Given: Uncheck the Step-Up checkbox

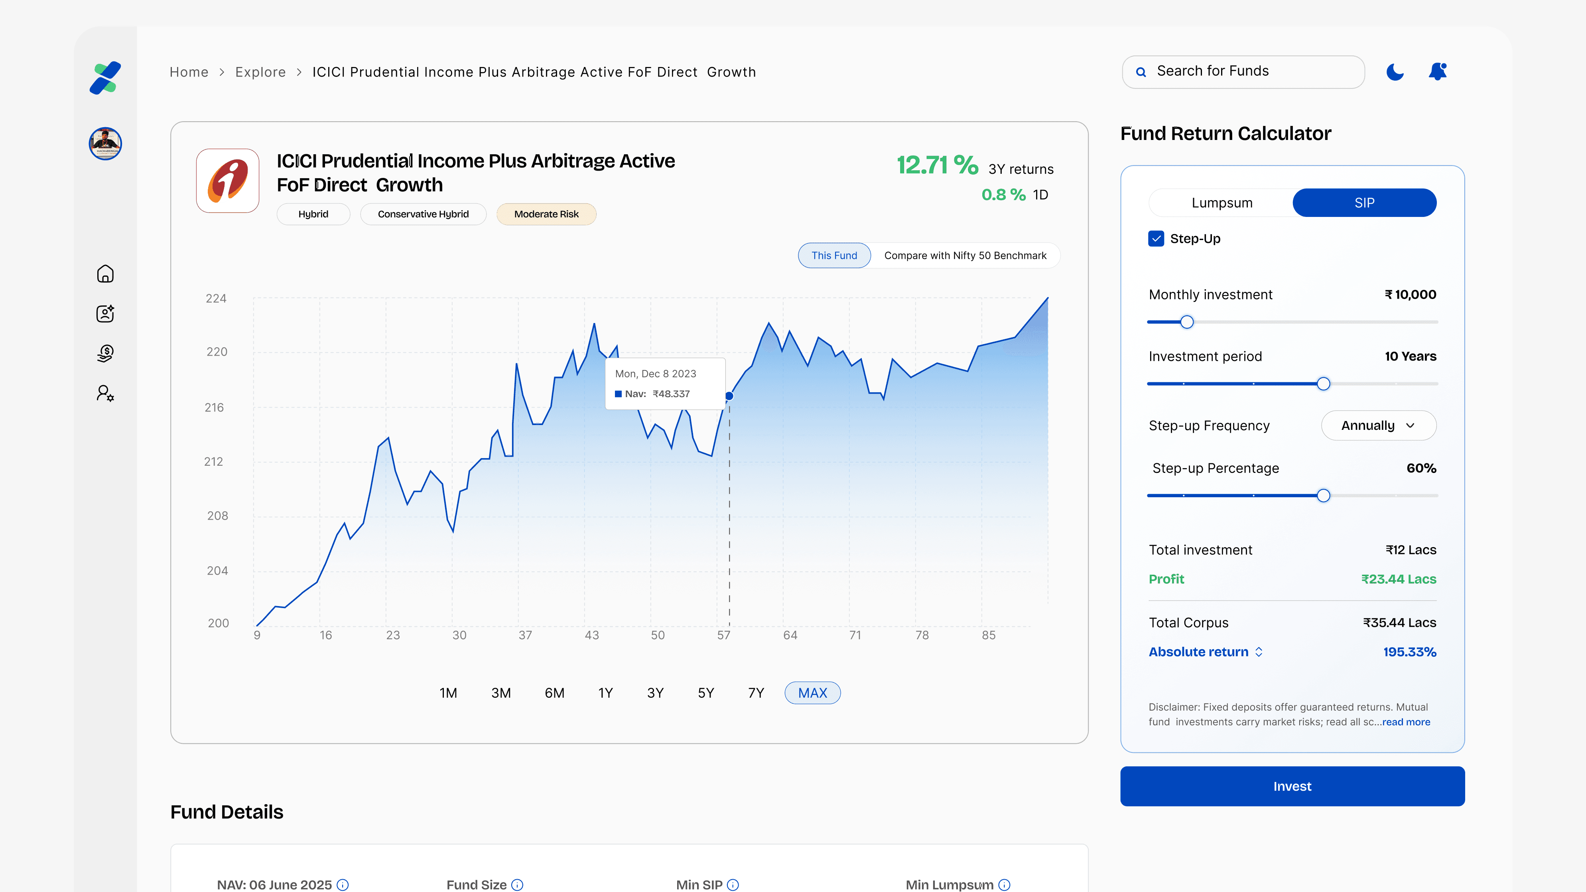Looking at the screenshot, I should pyautogui.click(x=1156, y=239).
